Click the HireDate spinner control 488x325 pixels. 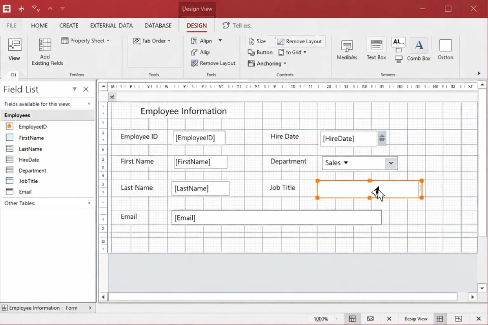click(382, 138)
